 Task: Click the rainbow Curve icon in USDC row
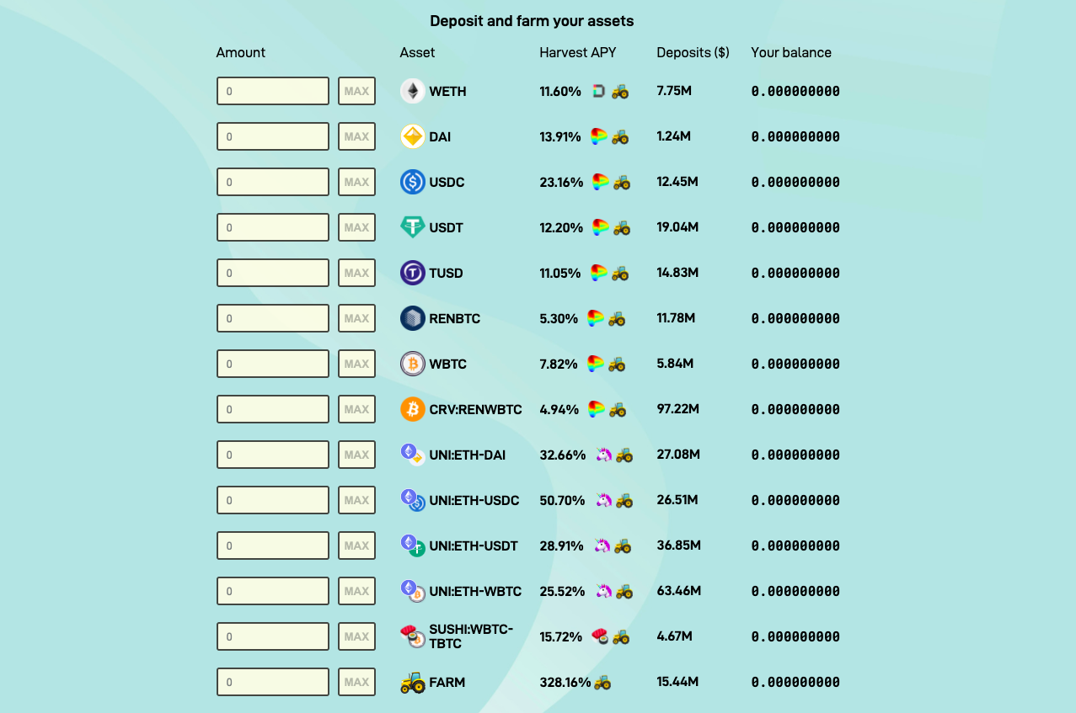pyautogui.click(x=600, y=182)
